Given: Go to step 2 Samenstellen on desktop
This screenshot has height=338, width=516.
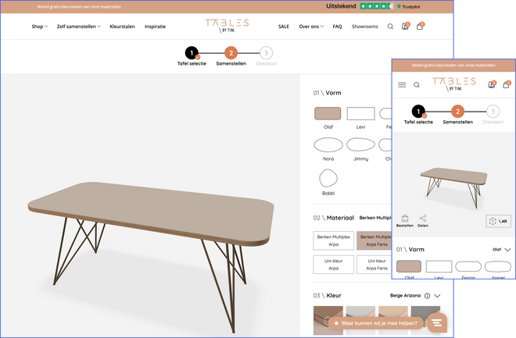Looking at the screenshot, I should pos(231,56).
